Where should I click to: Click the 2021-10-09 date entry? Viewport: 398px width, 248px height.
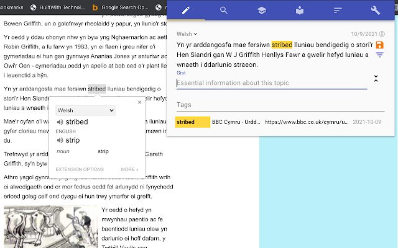pyautogui.click(x=367, y=122)
